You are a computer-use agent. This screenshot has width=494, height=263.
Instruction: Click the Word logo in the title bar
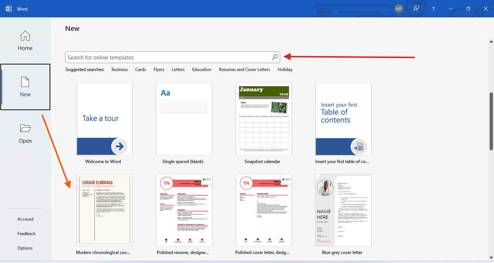pos(8,8)
